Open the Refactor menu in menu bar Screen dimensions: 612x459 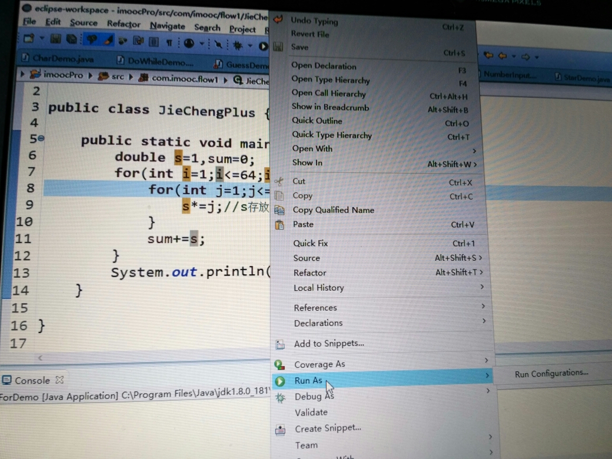tap(124, 24)
